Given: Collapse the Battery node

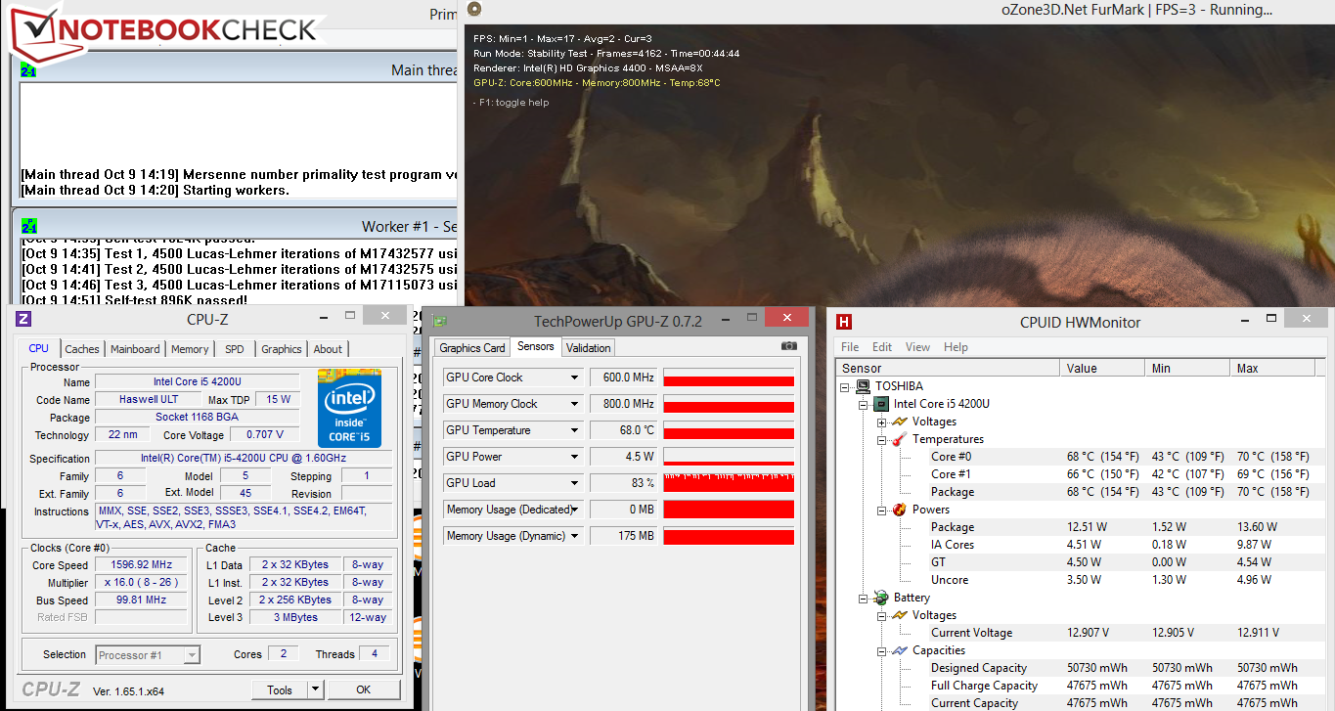Looking at the screenshot, I should point(864,598).
